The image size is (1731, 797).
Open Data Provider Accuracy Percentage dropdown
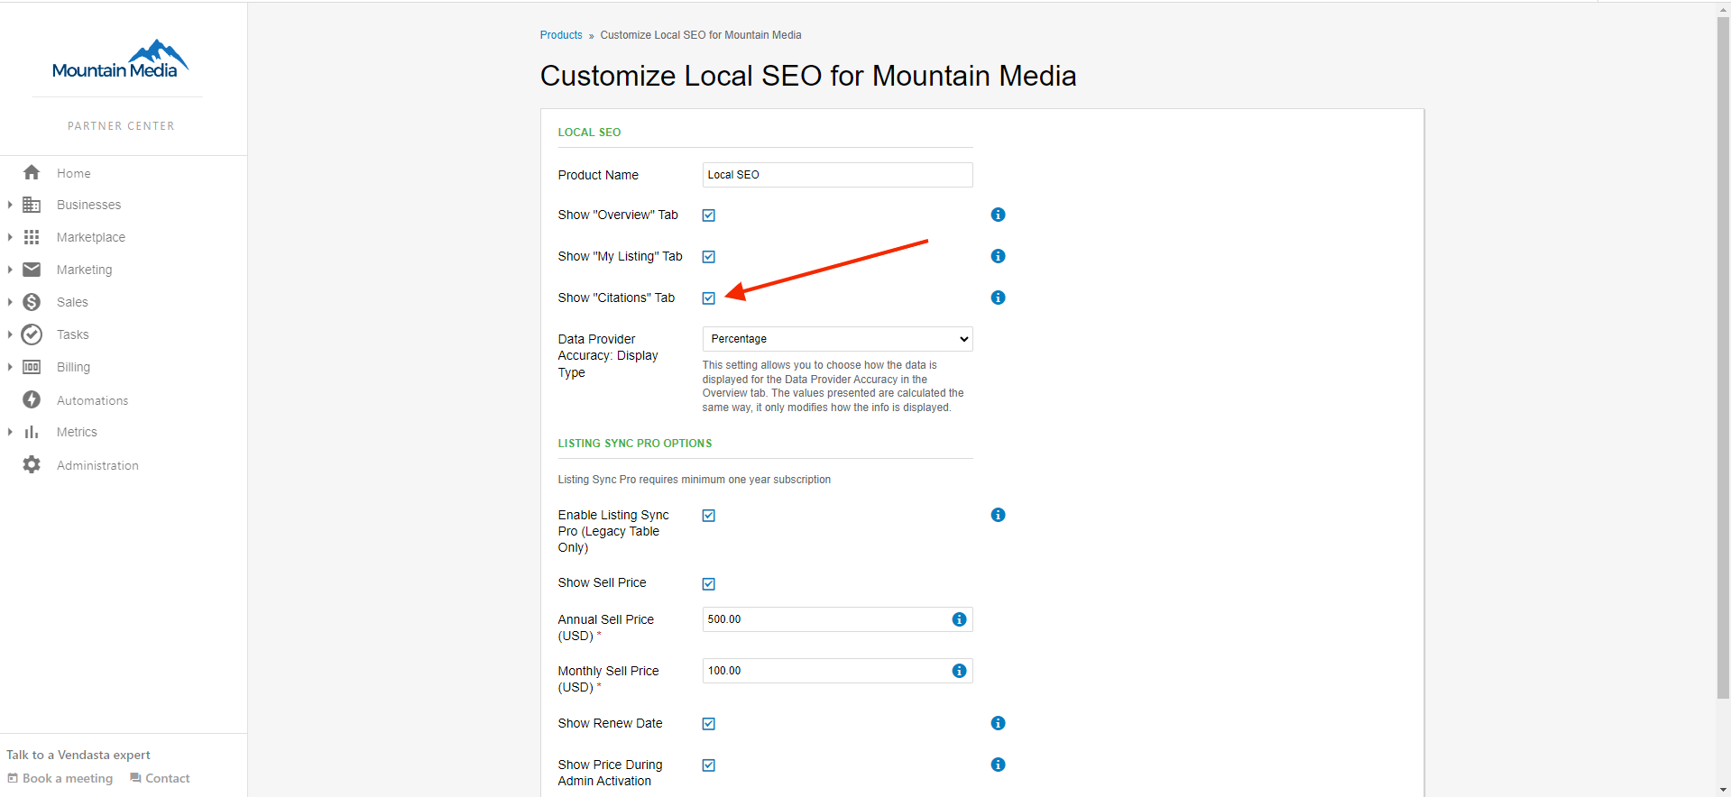pos(837,339)
